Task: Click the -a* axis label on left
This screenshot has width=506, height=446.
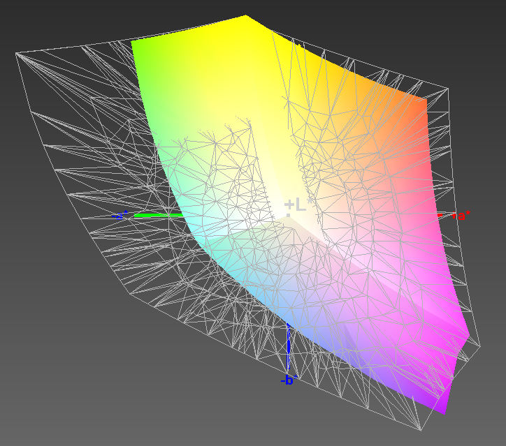Action: point(120,215)
